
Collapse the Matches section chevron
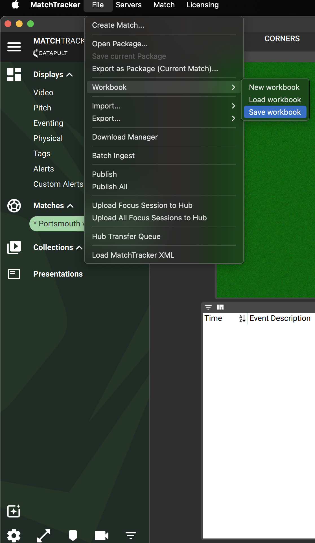pos(70,206)
